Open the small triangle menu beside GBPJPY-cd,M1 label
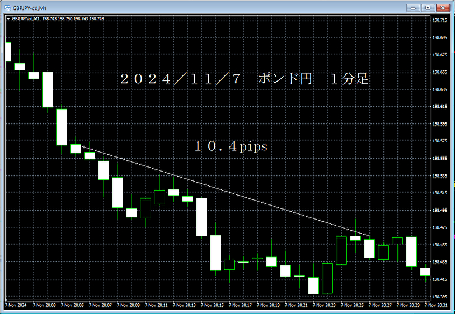Screen dimensions: 455x314 click(x=8, y=19)
